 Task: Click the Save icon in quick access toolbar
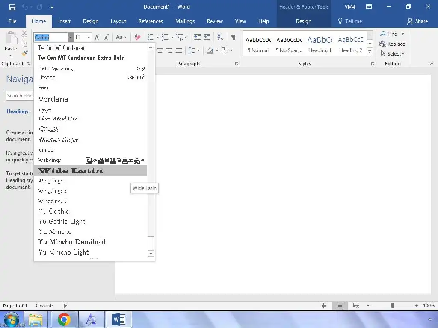click(x=12, y=7)
